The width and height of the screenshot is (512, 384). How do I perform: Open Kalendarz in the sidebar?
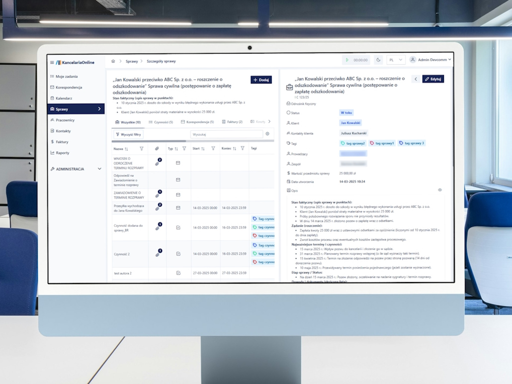click(64, 98)
